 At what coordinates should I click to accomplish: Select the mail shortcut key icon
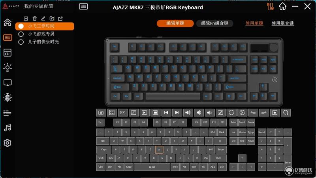pos(122,113)
